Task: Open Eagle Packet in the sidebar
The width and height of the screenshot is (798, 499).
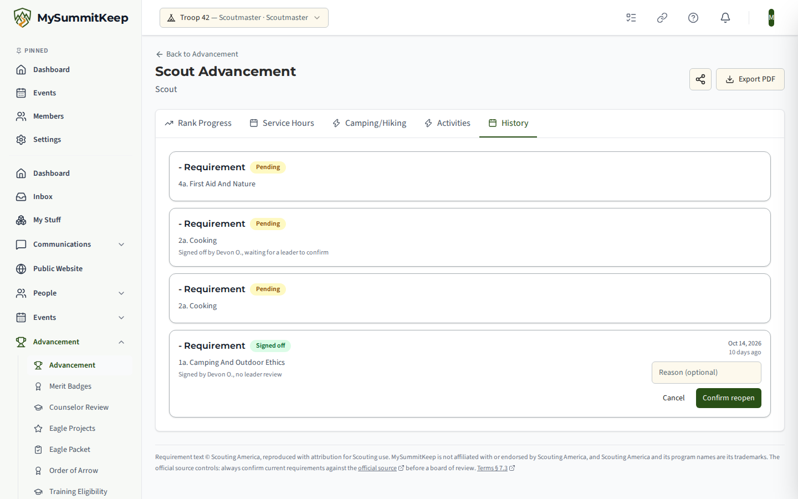Action: coord(80,450)
